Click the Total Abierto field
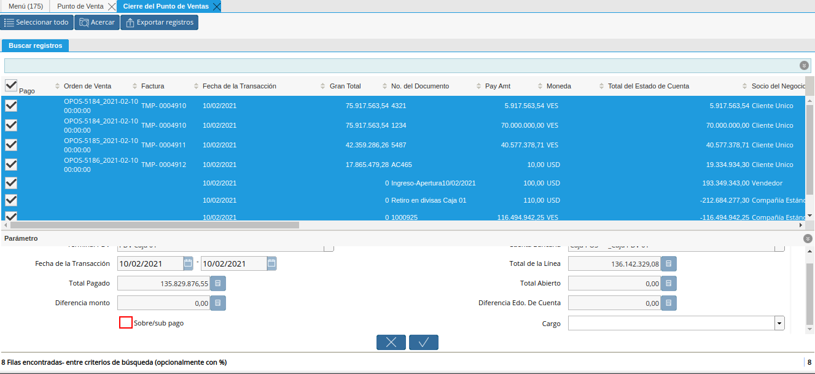Viewport: 815px width, 374px height. point(614,283)
